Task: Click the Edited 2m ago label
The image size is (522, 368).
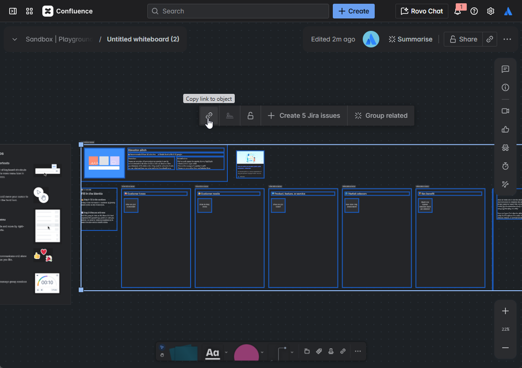Action: point(333,39)
